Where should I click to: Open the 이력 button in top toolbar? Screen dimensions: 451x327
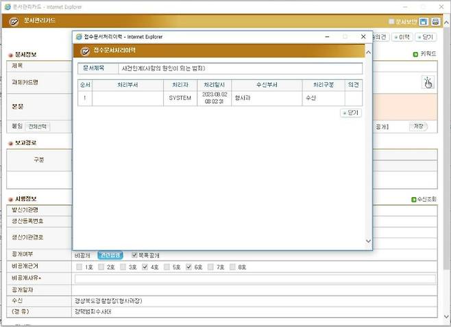pyautogui.click(x=403, y=37)
